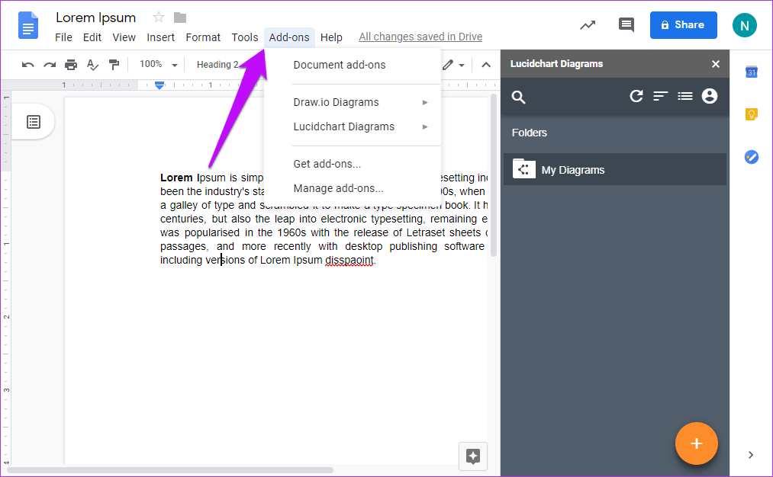This screenshot has width=773, height=477.
Task: Open the File menu
Action: 63,37
